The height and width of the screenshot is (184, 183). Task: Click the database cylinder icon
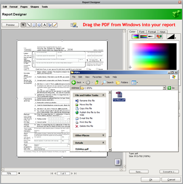(117, 162)
